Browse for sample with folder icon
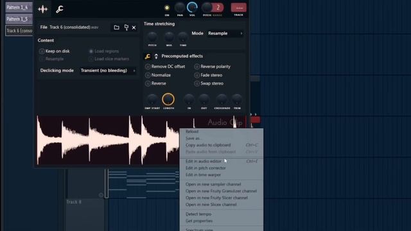Viewport: 411px width, 231px height. pos(116,27)
